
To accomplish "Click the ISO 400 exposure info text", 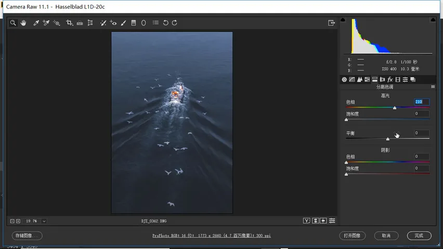I will coord(389,69).
